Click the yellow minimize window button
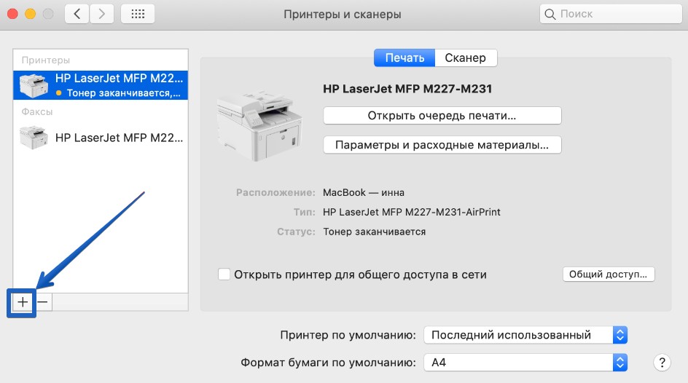This screenshot has width=688, height=383. click(31, 14)
